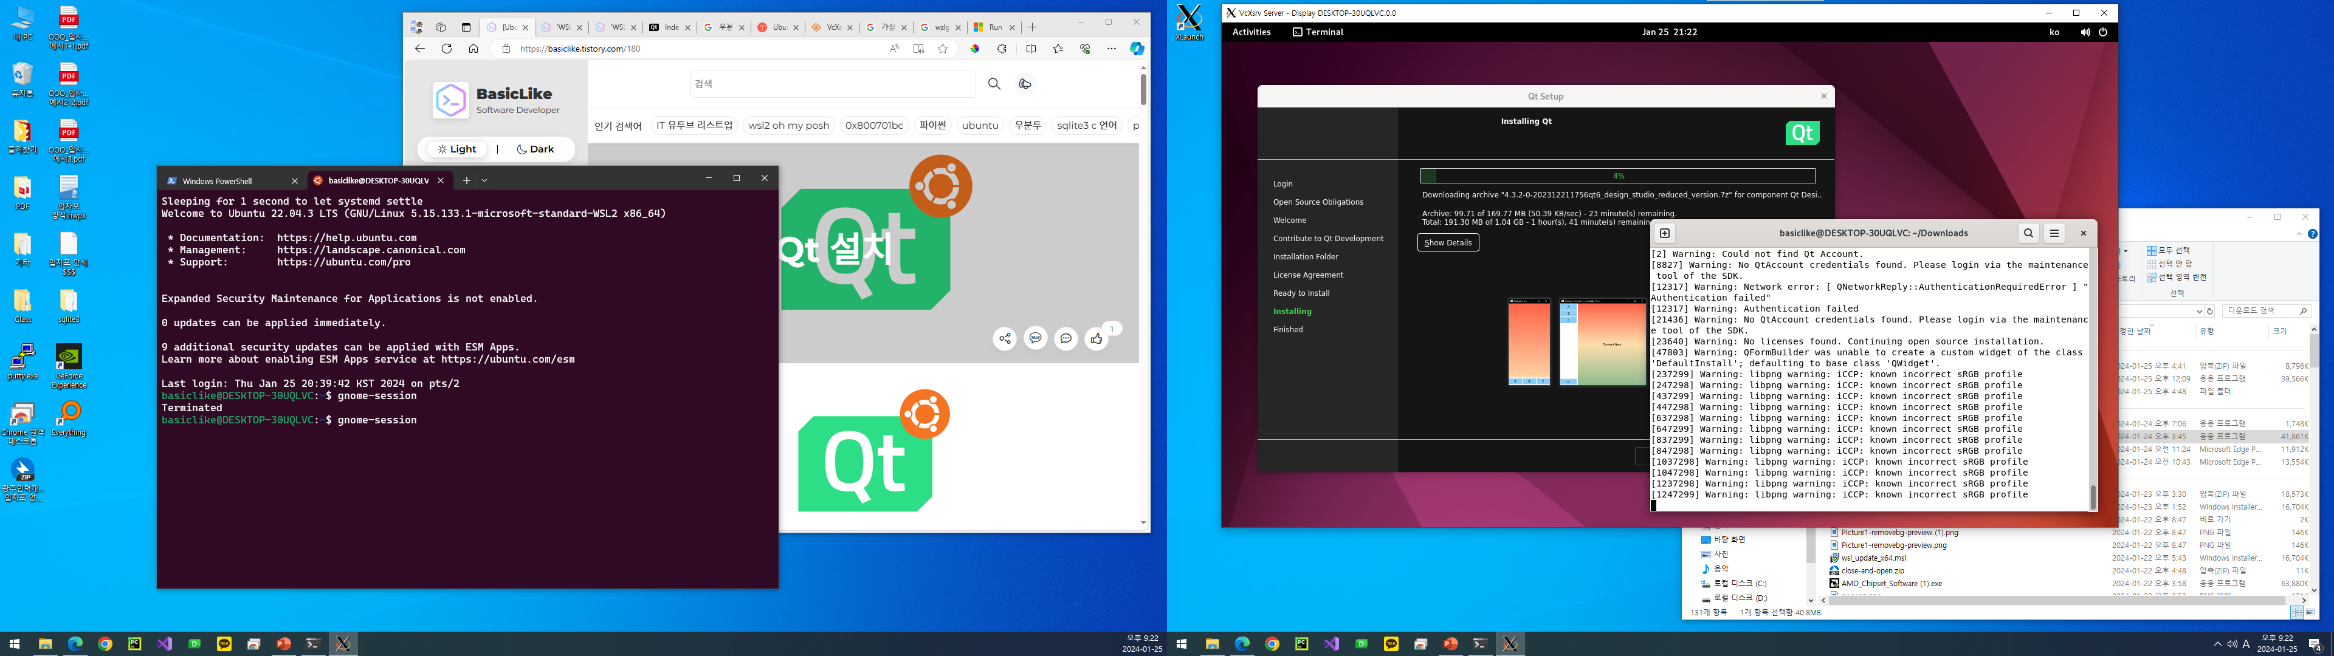Click the Show Details button
This screenshot has width=2334, height=656.
tap(1447, 243)
